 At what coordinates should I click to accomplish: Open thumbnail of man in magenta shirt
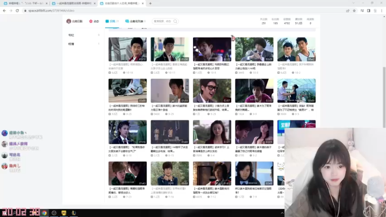click(254, 91)
